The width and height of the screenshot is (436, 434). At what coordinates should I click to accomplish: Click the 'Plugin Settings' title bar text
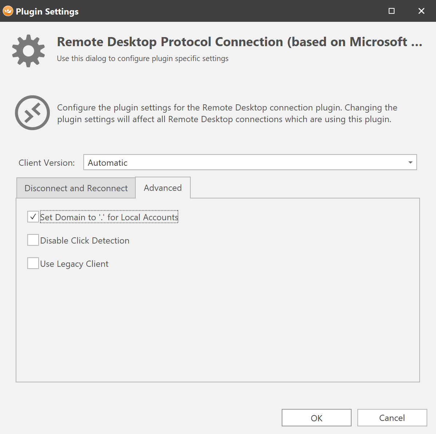coord(47,12)
